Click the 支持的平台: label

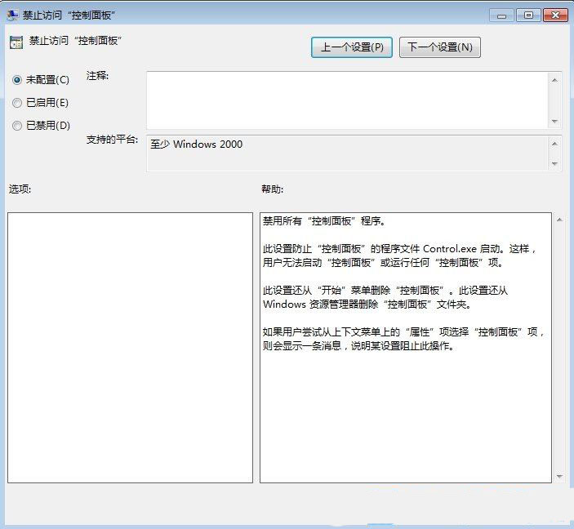112,140
